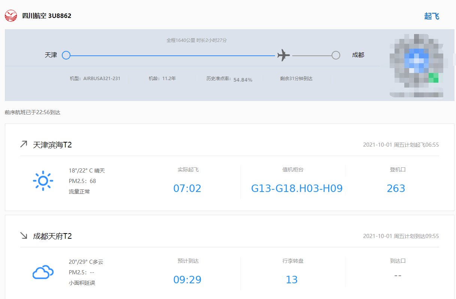The height and width of the screenshot is (299, 456).
Task: Click Tianjin temperature 18°/22° C 晴天
Action: tap(87, 171)
